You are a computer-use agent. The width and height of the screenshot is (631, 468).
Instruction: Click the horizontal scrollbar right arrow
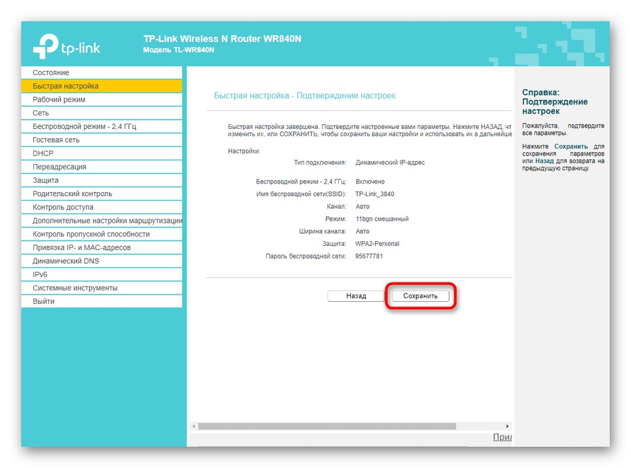[507, 425]
